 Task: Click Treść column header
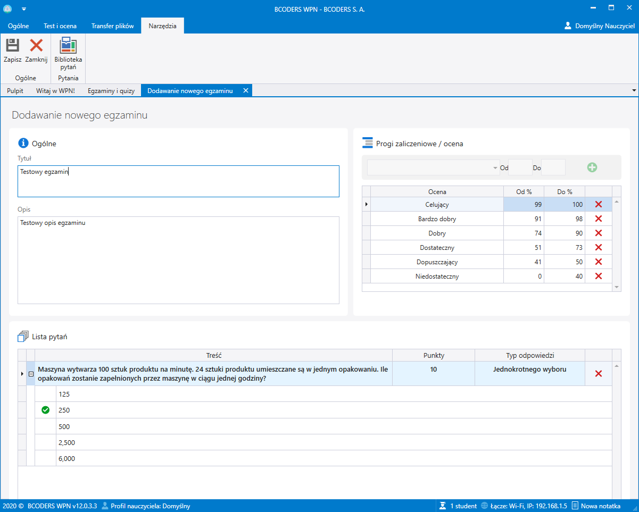pos(213,355)
